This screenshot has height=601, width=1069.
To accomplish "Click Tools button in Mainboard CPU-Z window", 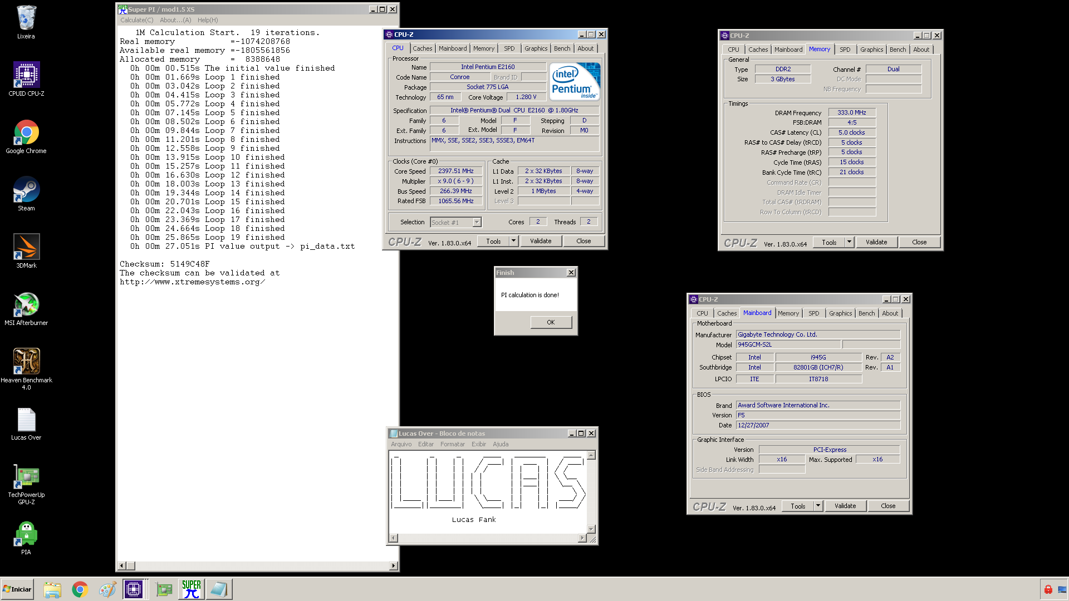I will [798, 506].
